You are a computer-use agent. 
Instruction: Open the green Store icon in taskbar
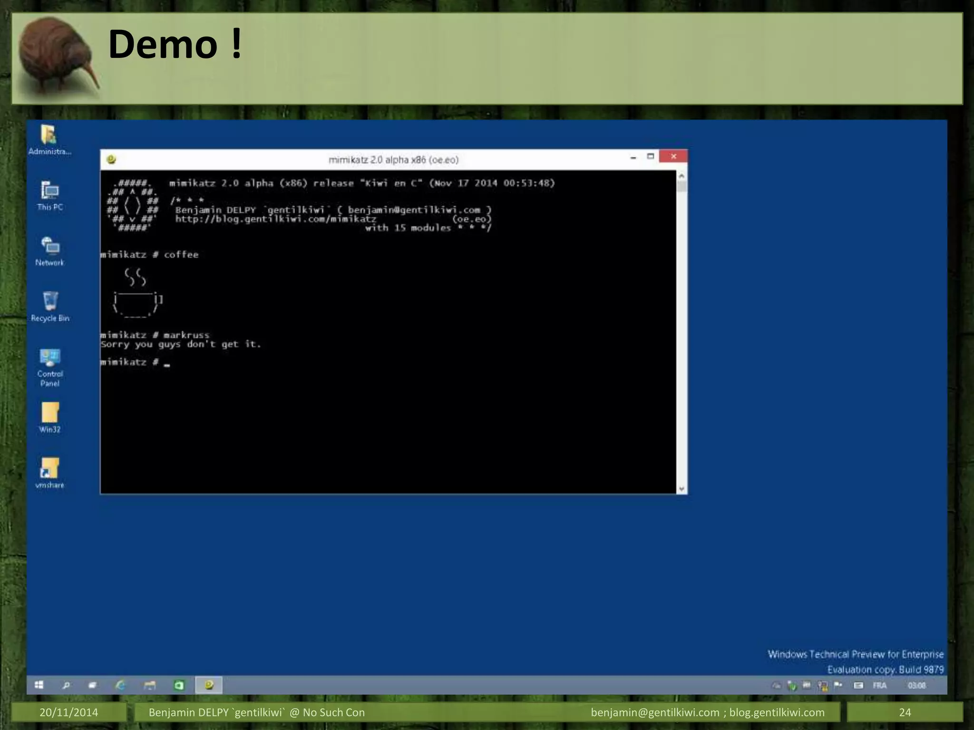coord(179,685)
